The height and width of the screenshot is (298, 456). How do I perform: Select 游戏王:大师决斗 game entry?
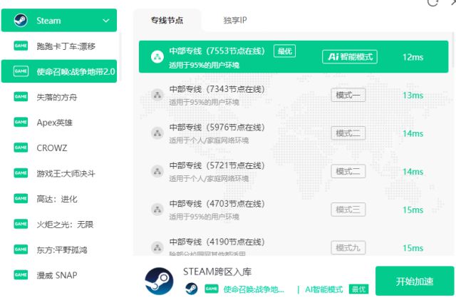[x=59, y=173]
